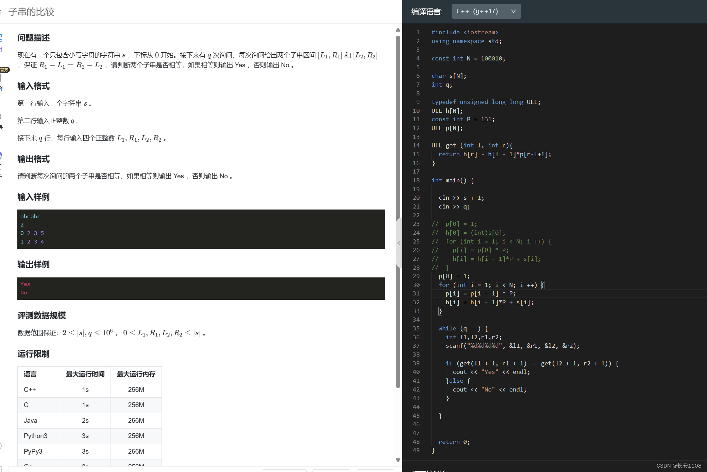Viewport: 707px width, 472px height.
Task: Click the 'const int P = 131;' line
Action: (463, 119)
